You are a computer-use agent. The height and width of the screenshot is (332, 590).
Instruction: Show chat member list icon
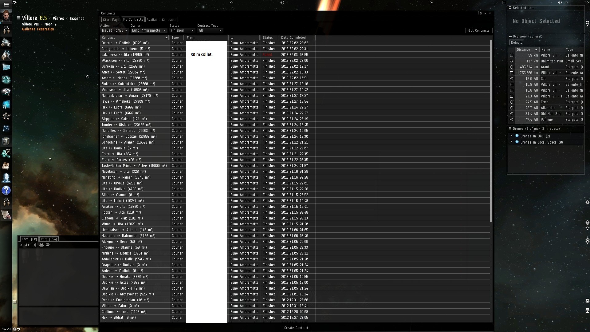[x=41, y=245]
